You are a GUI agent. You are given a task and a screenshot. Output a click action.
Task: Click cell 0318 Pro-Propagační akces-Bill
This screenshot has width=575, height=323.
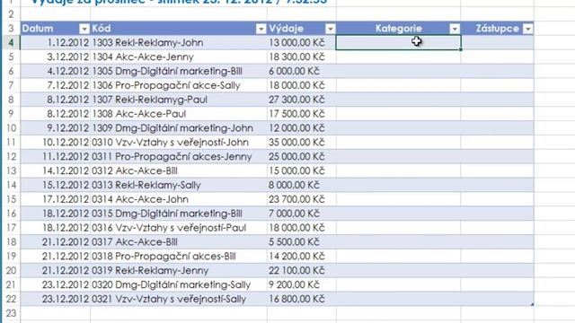tap(179, 256)
